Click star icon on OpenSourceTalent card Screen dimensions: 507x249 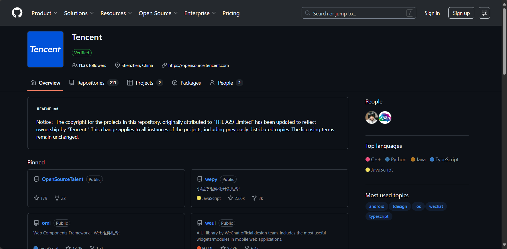tap(36, 198)
